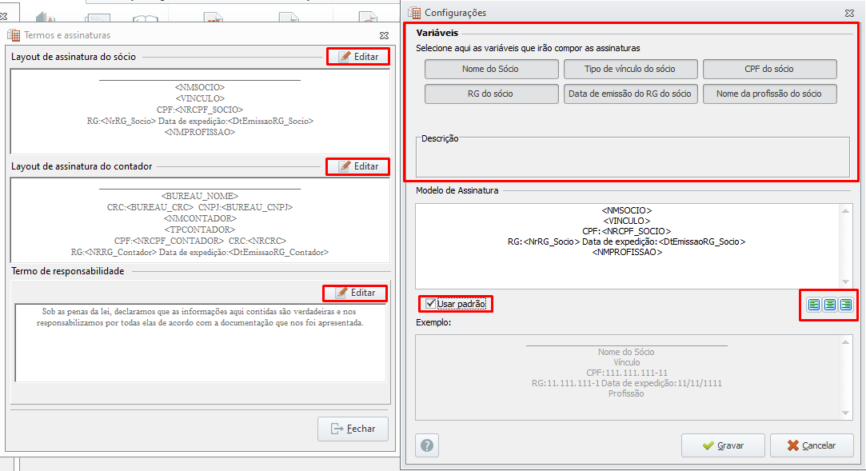Click <NMPROFISSAO> in Modelo de Assinatura
This screenshot has width=866, height=471.
626,252
